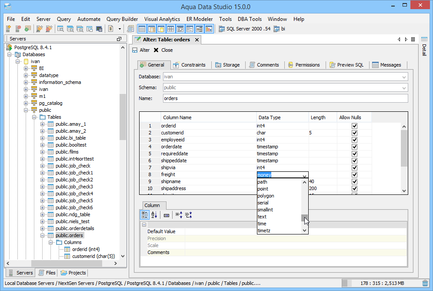433x291 pixels.
Task: Toggle Allow Nulls for orderdate
Action: point(355,147)
